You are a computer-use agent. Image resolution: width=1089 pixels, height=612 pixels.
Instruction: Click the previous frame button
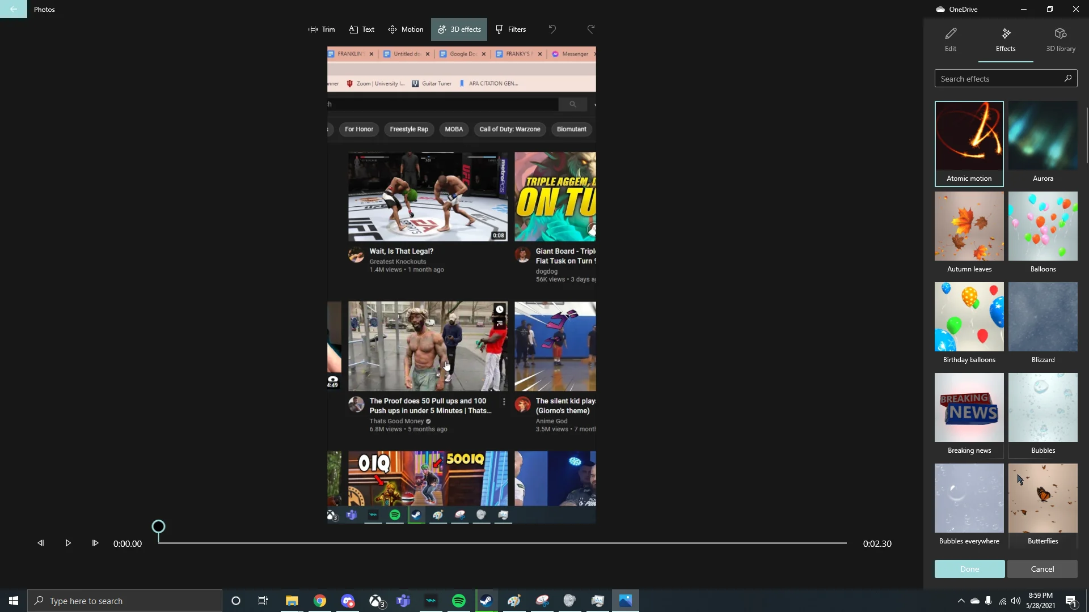pyautogui.click(x=40, y=543)
